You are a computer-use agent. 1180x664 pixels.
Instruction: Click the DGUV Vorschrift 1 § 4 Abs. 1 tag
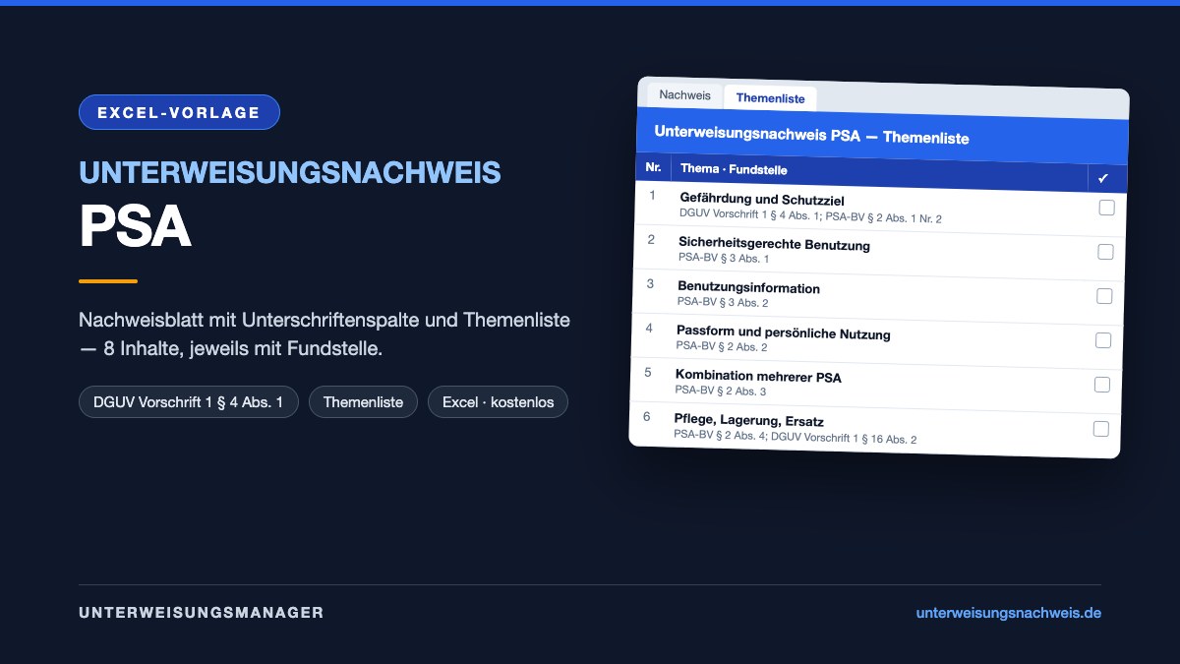pos(189,402)
